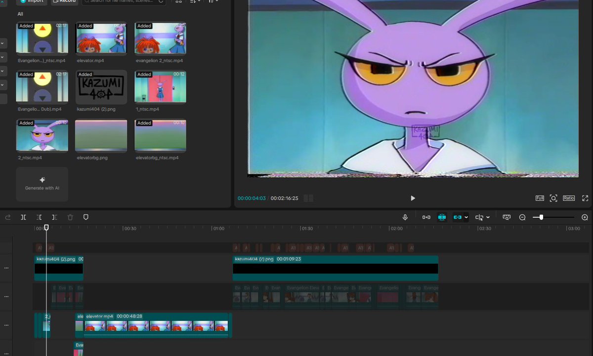Viewport: 593px width, 356px height.
Task: Click the Full quality button under preview
Action: click(x=540, y=198)
